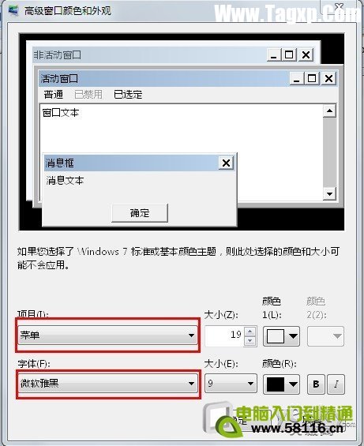The width and height of the screenshot is (364, 446).
Task: Click the preview scrollbar down arrow
Action: point(329,194)
